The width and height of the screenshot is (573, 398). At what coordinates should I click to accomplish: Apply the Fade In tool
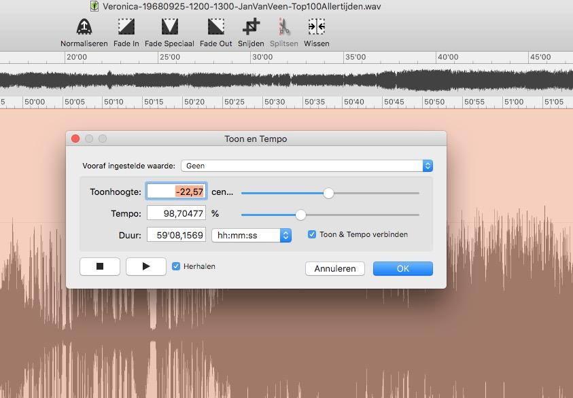click(x=126, y=27)
